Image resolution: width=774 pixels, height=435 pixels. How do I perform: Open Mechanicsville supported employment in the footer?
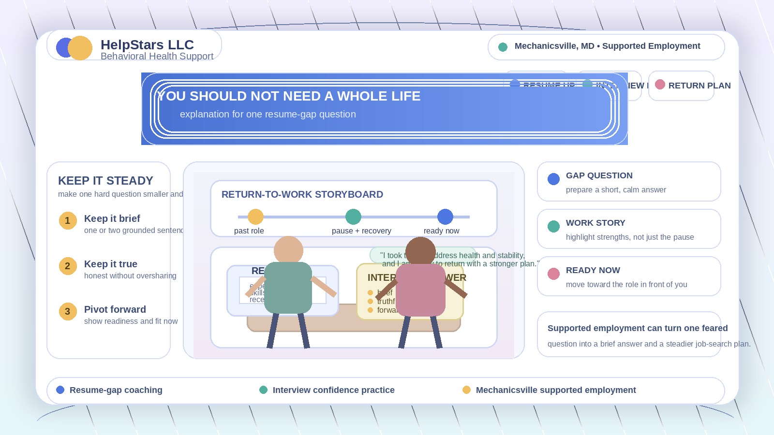click(556, 390)
